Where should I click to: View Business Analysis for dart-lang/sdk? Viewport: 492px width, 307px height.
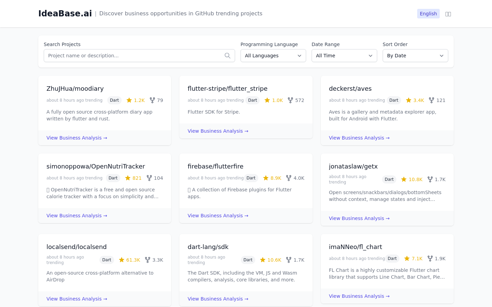[218, 299]
